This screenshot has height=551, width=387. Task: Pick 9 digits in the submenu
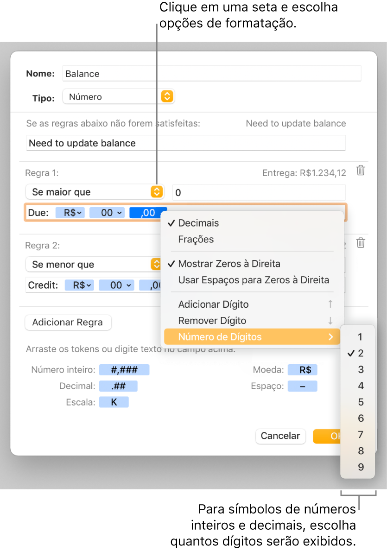point(358,467)
